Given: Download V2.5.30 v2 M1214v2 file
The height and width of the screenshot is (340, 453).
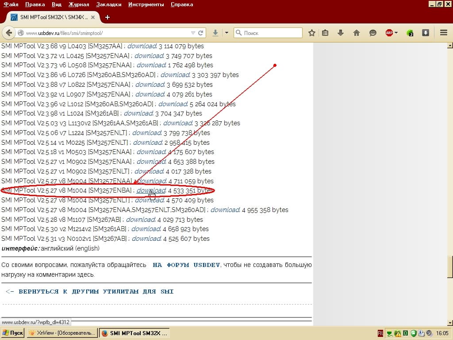Looking at the screenshot, I should [146, 229].
